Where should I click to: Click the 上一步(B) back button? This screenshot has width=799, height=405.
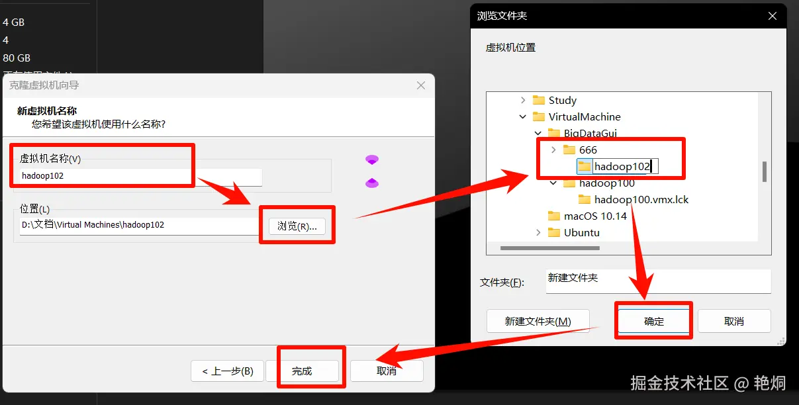click(227, 371)
